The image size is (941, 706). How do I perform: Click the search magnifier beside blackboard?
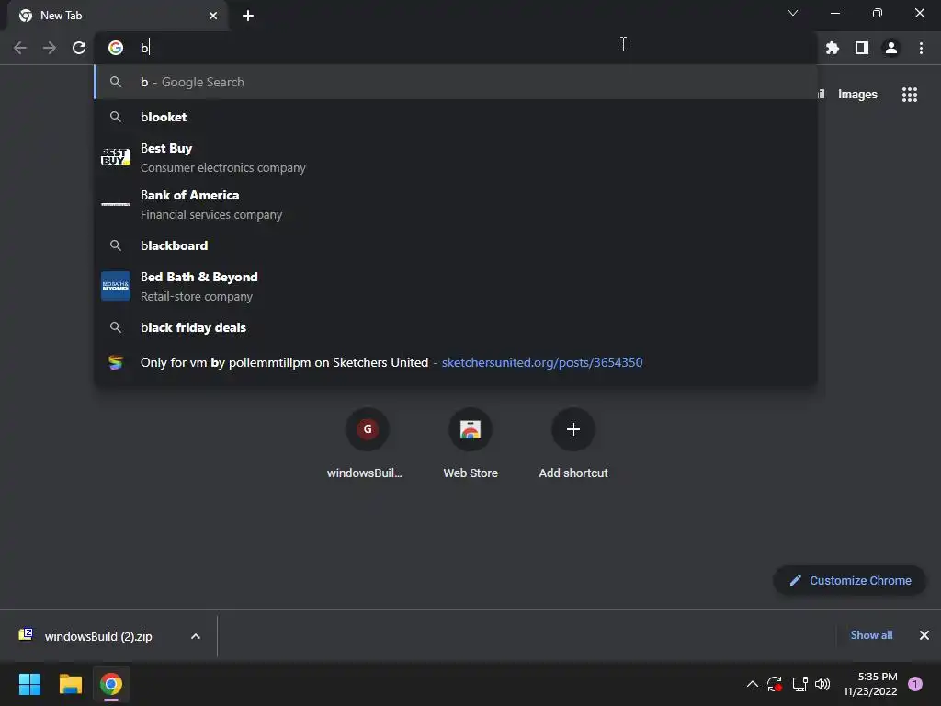click(x=116, y=245)
